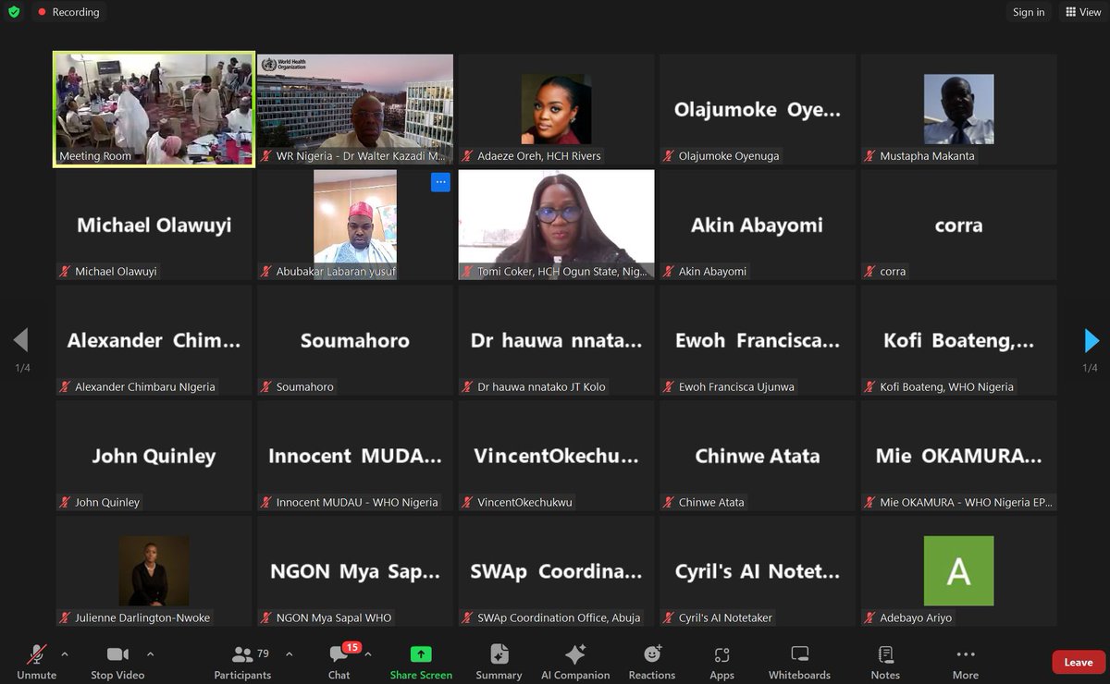Click the Chinwe Atata tile
Screen dimensions: 1110x684
point(758,456)
